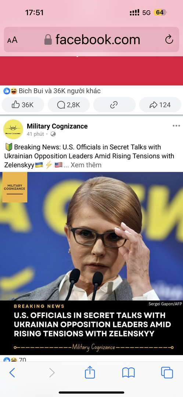Open Military Cognizance post options menu

tap(176, 126)
